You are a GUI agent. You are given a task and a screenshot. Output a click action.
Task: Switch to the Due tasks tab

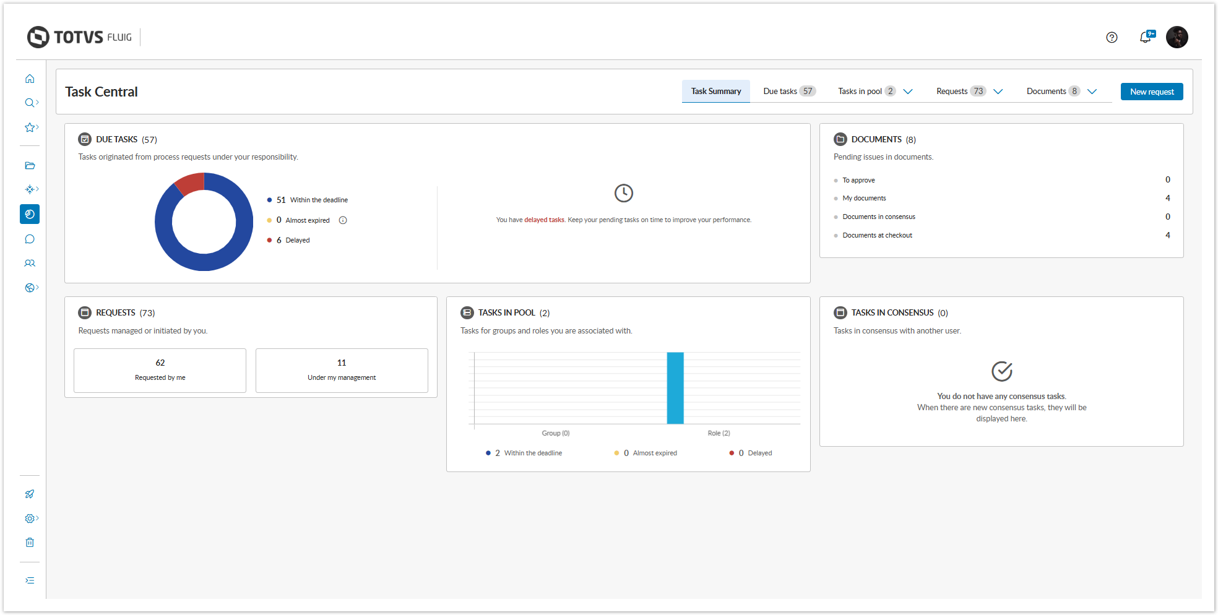click(789, 92)
